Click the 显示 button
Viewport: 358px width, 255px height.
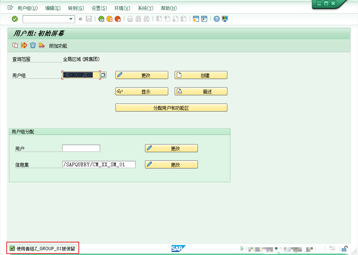[x=142, y=91]
